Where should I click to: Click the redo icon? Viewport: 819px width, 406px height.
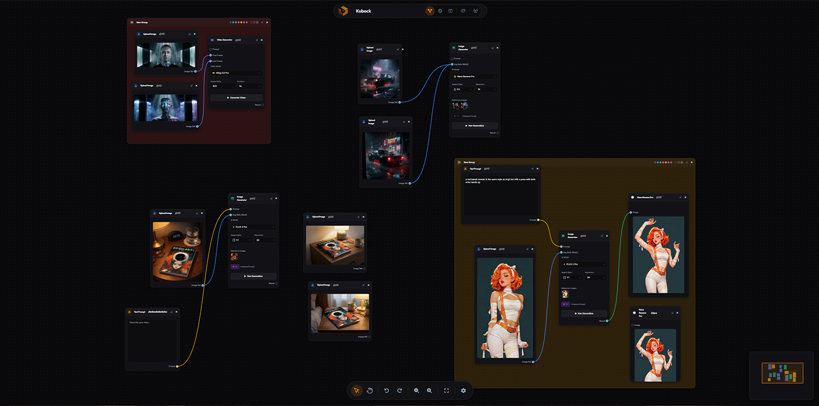pos(400,391)
